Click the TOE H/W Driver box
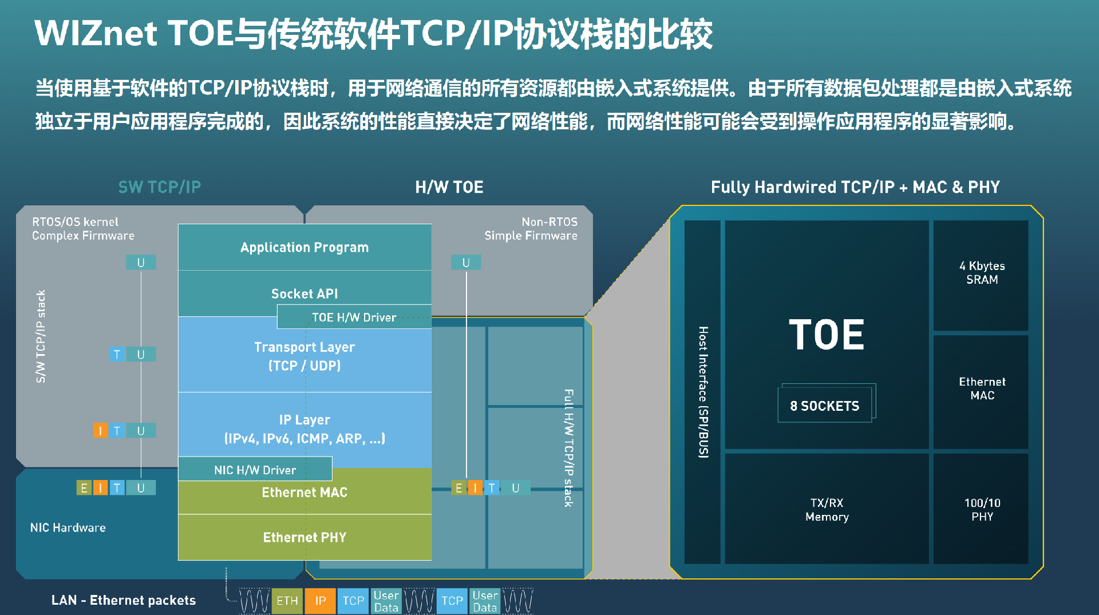This screenshot has height=615, width=1099. click(x=354, y=317)
